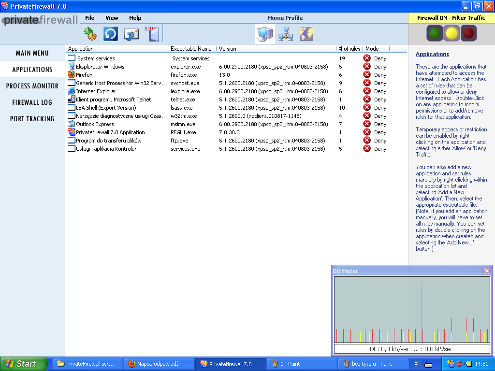Image resolution: width=495 pixels, height=371 pixels.
Task: Click the blue circular arrow refresh icon
Action: (x=111, y=34)
